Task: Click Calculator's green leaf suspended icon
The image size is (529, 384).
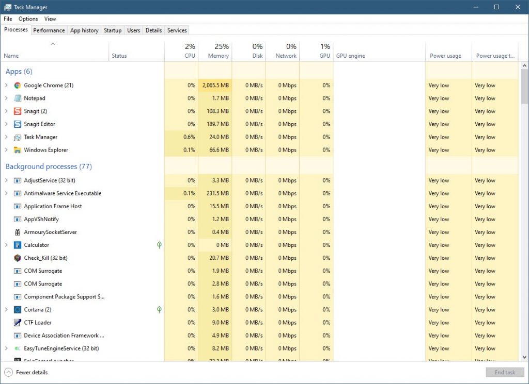Action: point(159,245)
